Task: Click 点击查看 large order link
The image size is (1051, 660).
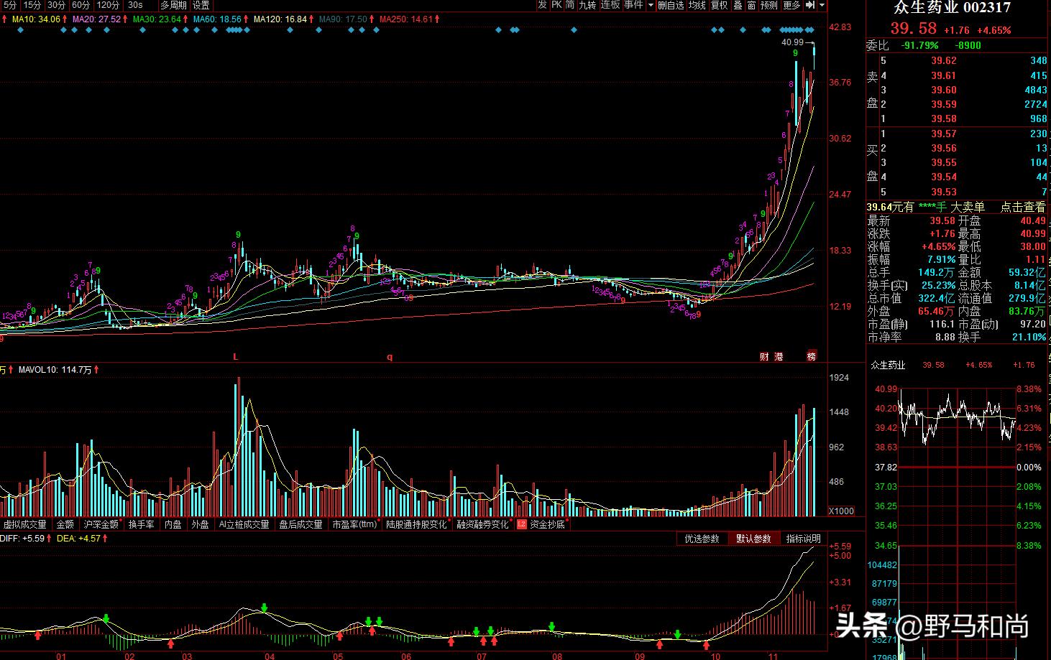Action: click(1023, 207)
